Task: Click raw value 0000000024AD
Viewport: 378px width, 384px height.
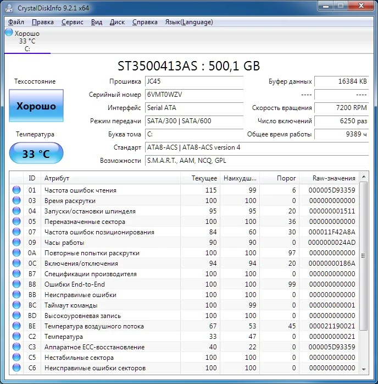Action: [x=332, y=243]
